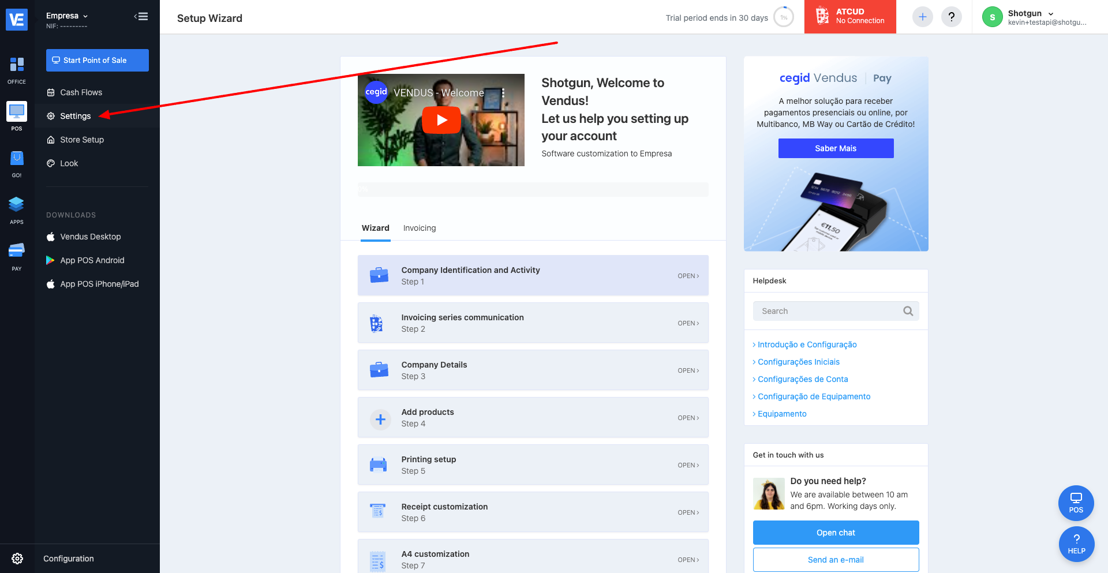Click the trial period progress circle
The height and width of the screenshot is (573, 1108).
point(784,17)
